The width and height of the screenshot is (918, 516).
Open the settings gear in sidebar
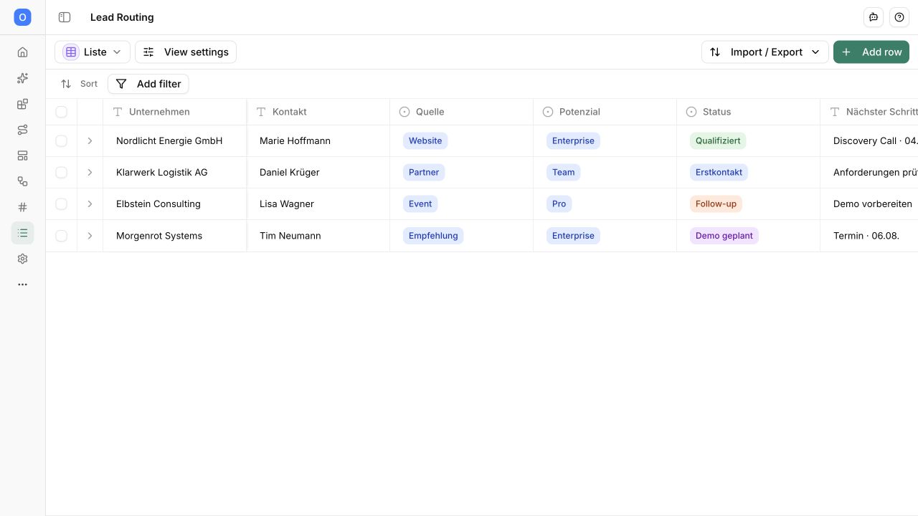tap(22, 259)
